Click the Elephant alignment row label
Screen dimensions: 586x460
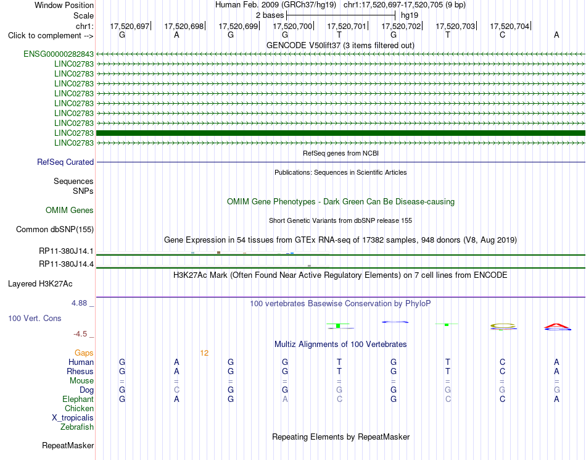click(x=78, y=399)
